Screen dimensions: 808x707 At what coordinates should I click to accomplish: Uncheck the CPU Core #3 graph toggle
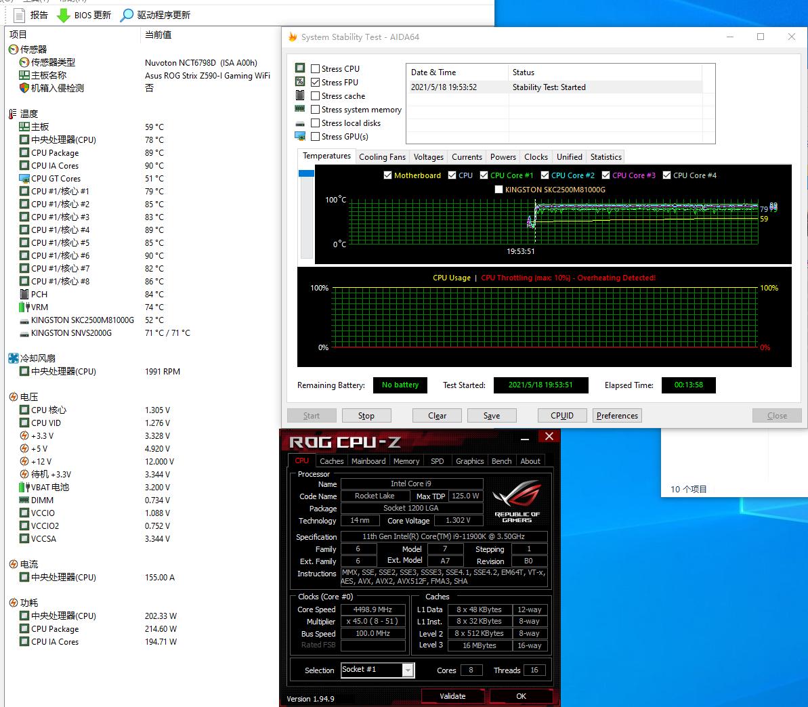pyautogui.click(x=607, y=175)
